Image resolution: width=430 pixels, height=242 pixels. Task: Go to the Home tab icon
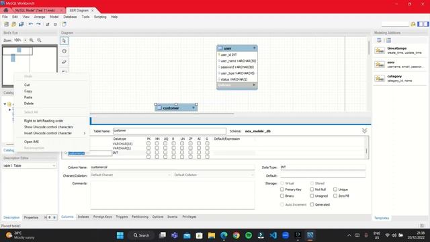point(6,10)
